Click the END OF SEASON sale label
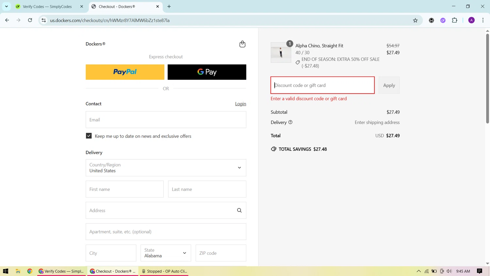Viewport: 490px width, 276px height. tap(340, 62)
